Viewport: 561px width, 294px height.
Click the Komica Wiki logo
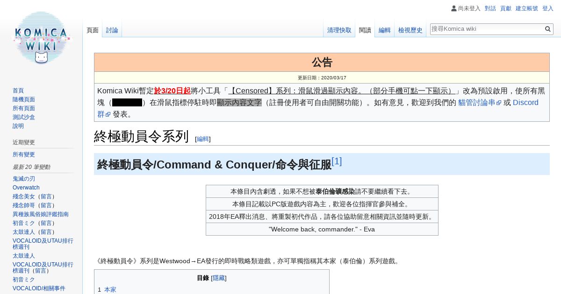click(x=42, y=37)
